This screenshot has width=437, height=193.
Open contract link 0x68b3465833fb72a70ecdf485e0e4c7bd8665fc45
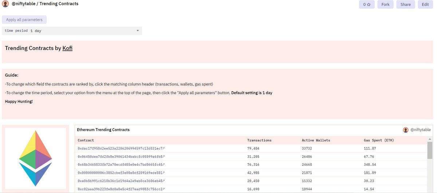[x=121, y=165]
